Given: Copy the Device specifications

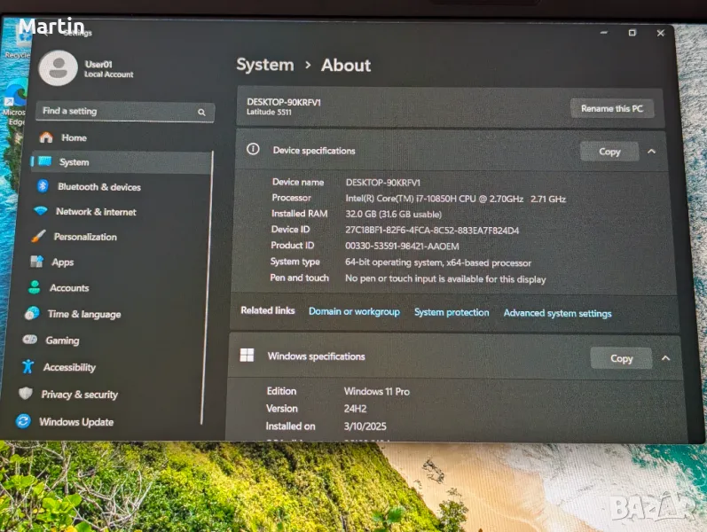Looking at the screenshot, I should [x=609, y=152].
